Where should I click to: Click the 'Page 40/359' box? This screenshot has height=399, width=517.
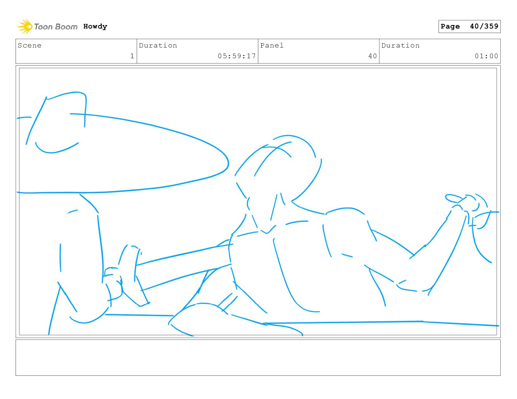[469, 26]
